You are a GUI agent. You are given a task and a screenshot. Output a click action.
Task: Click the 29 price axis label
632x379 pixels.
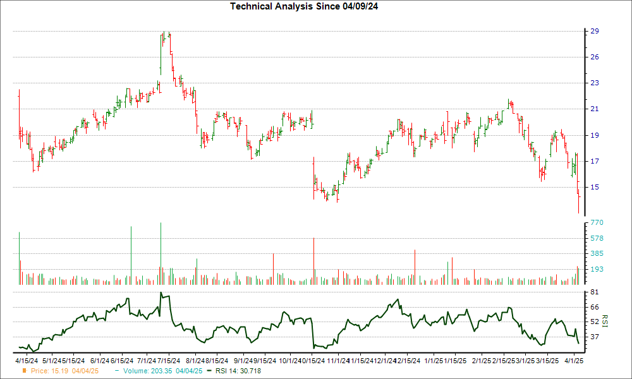595,31
